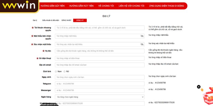Click the Tài khoản nhượng quyền input
The image size is (213, 106).
pyautogui.click(x=100, y=28)
